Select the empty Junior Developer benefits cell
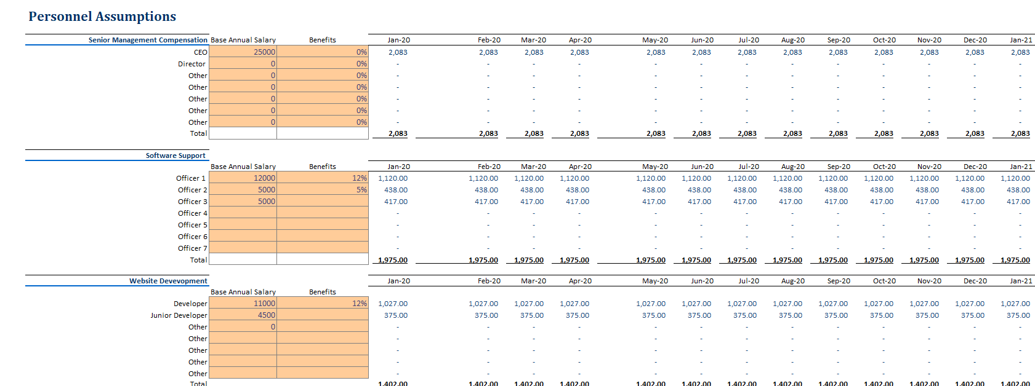 click(x=323, y=315)
